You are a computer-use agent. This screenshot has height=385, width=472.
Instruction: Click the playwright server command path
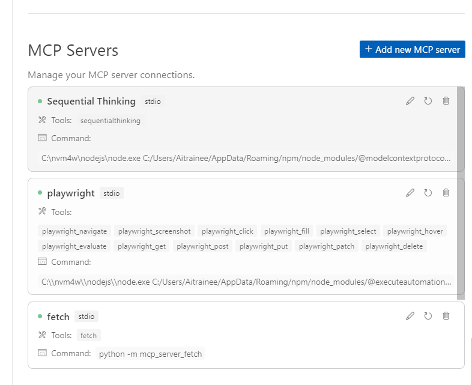point(246,282)
